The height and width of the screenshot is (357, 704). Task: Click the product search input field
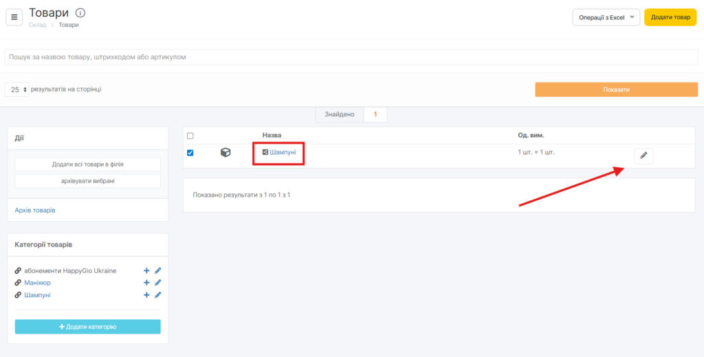pos(351,57)
